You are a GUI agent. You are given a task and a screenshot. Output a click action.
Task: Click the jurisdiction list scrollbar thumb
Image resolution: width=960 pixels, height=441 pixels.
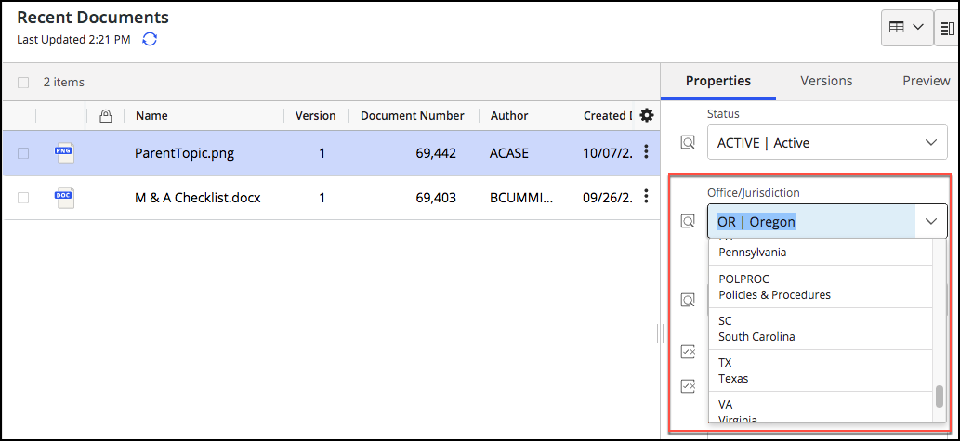pyautogui.click(x=940, y=396)
